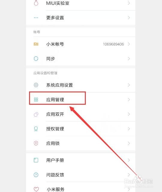Tap the 应用双开 overlapping circles icon
Image resolution: width=162 pixels, height=192 pixels.
tap(36, 114)
